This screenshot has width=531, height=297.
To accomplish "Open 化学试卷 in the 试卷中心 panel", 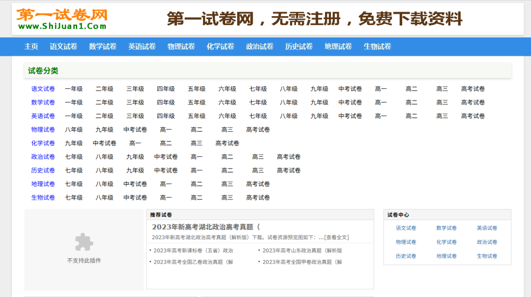I will [x=446, y=242].
